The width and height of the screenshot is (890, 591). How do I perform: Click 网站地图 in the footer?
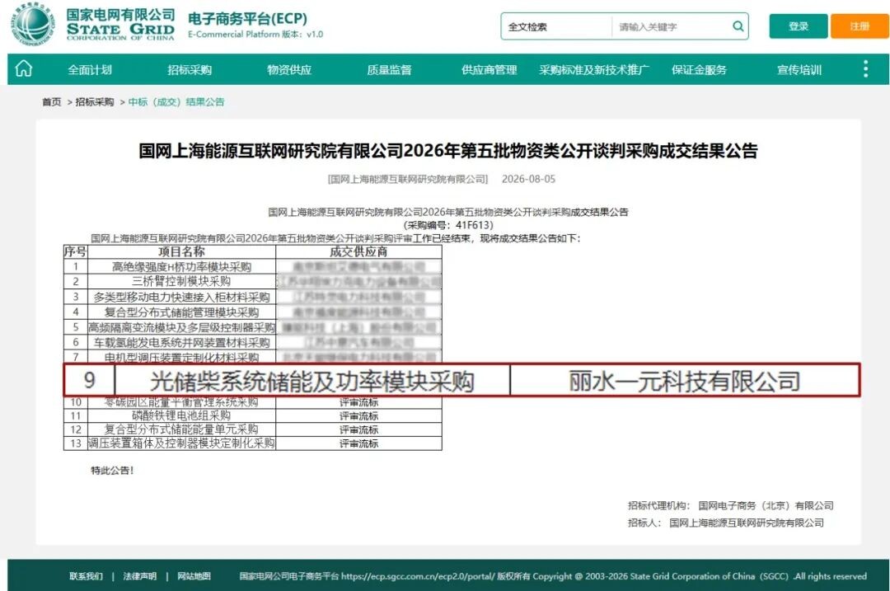(194, 576)
